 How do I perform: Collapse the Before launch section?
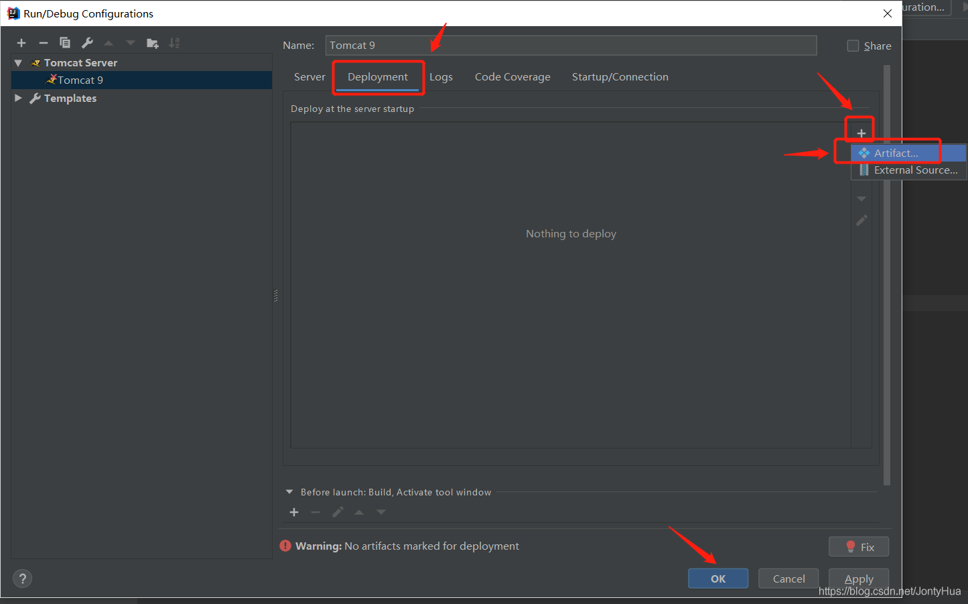tap(289, 491)
